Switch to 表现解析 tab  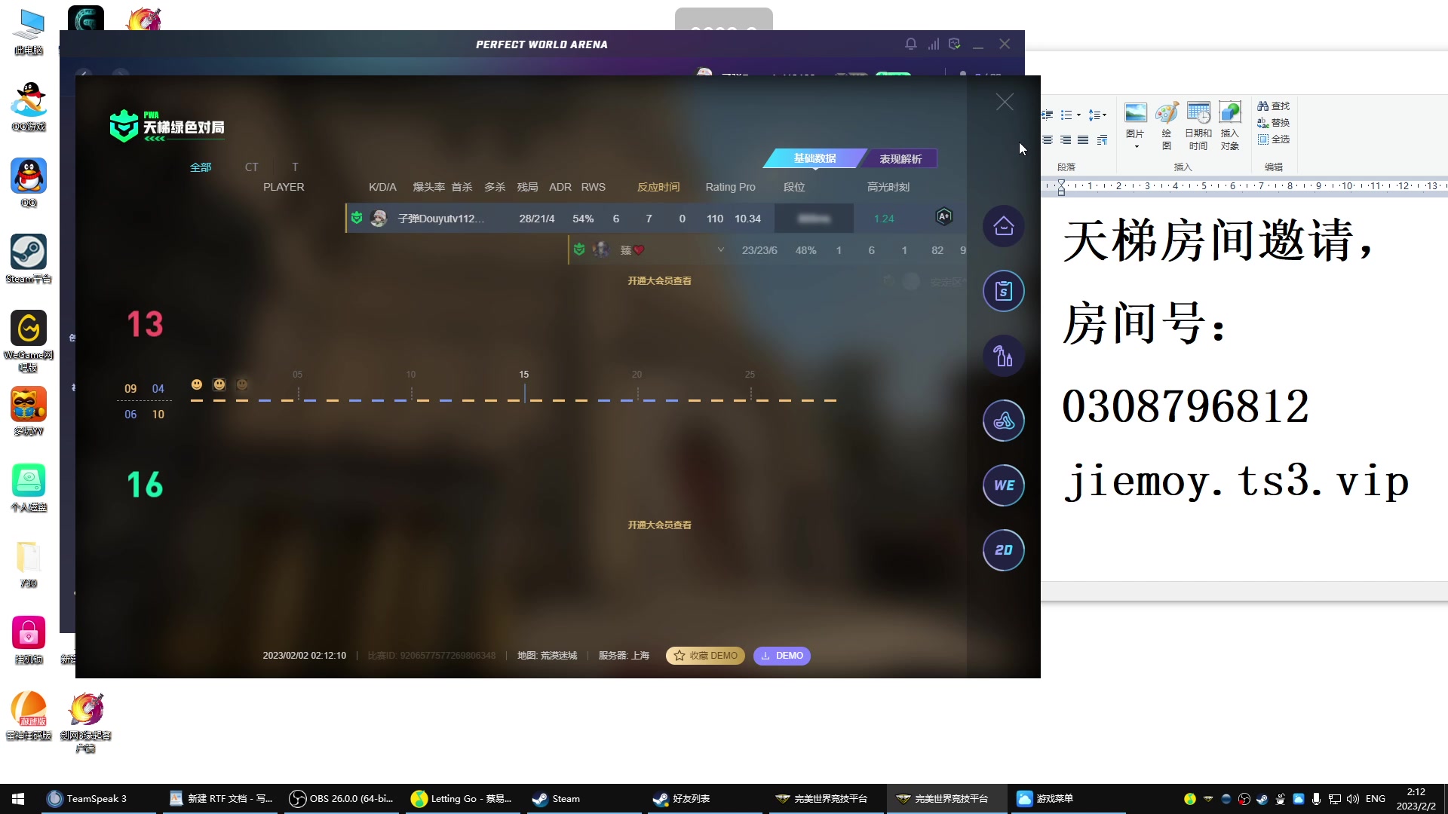coord(900,159)
